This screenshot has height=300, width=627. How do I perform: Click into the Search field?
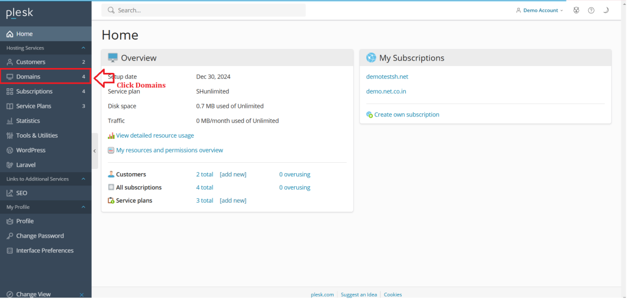[203, 10]
